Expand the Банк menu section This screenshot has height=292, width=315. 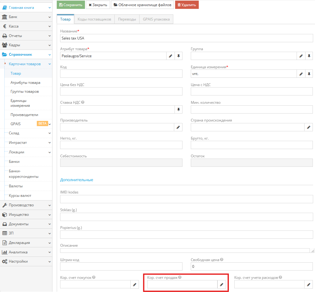[x=26, y=17]
